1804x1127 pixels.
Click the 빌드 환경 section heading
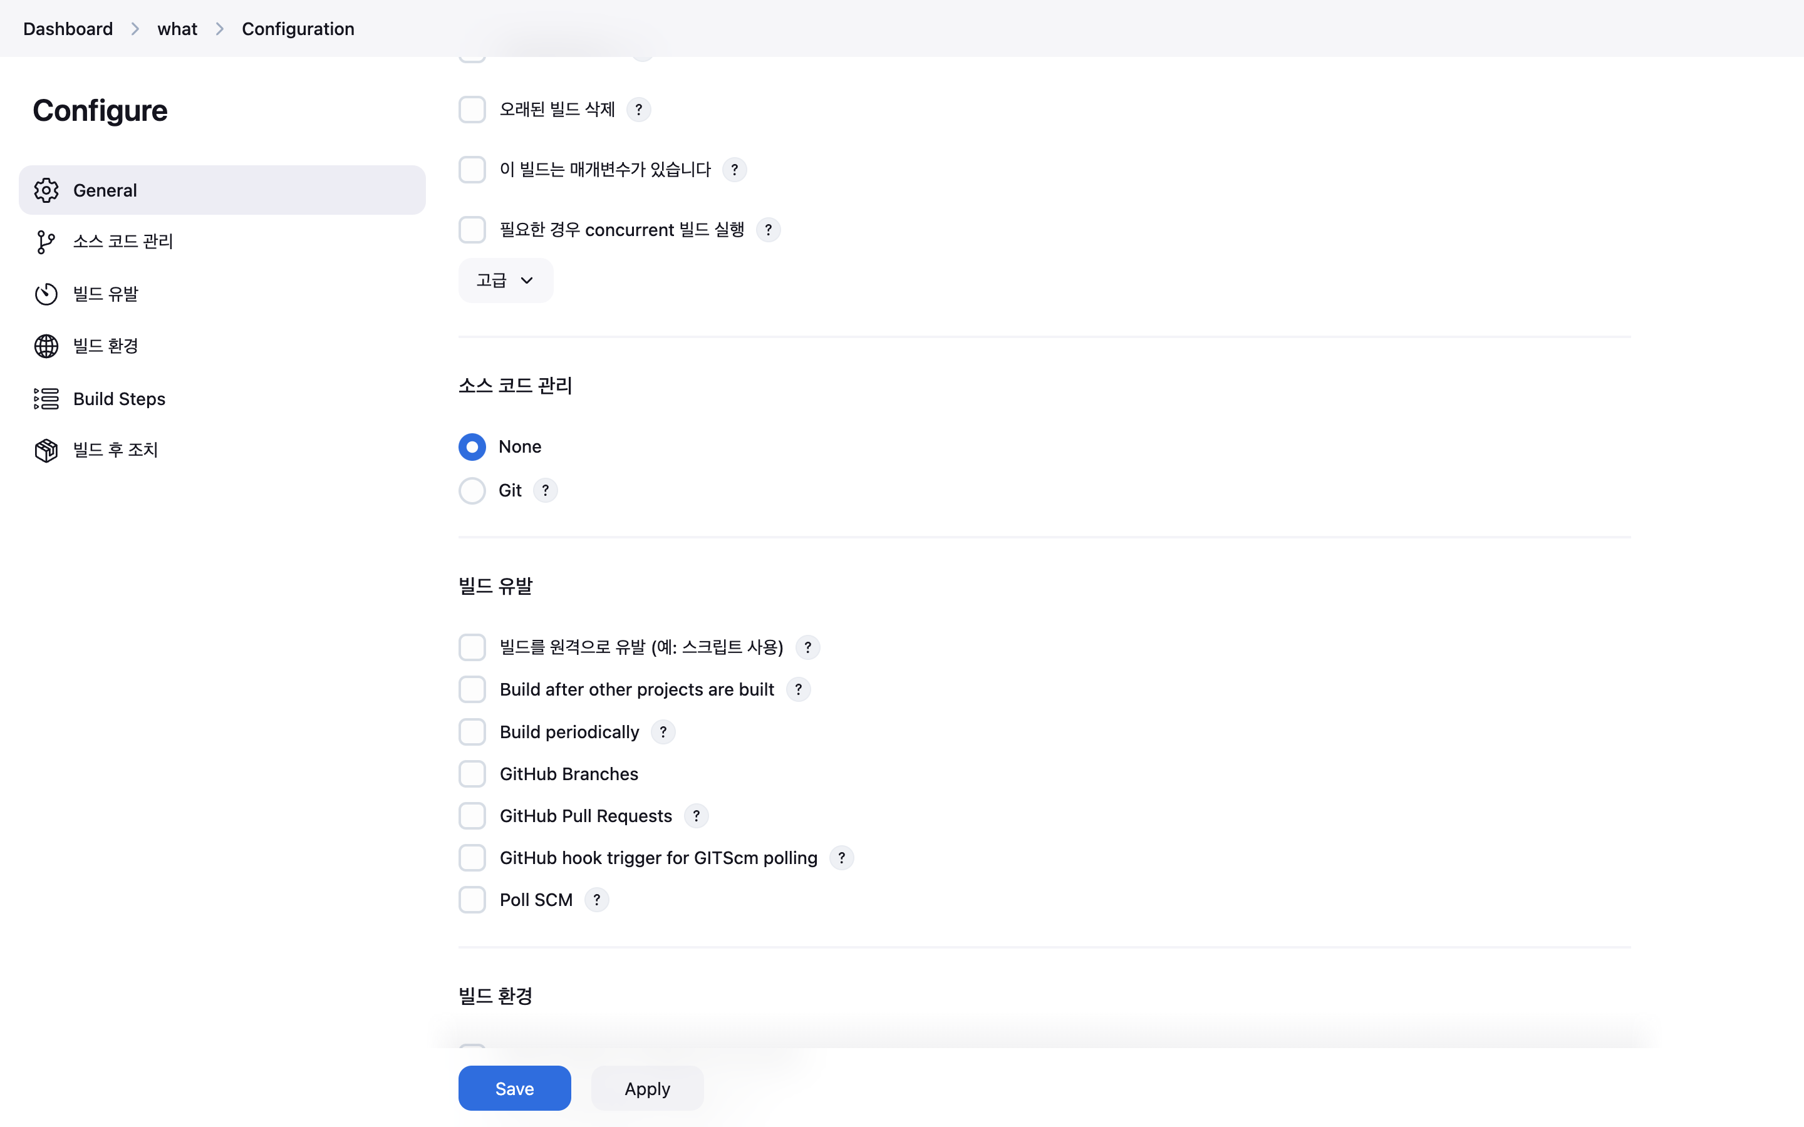point(495,996)
